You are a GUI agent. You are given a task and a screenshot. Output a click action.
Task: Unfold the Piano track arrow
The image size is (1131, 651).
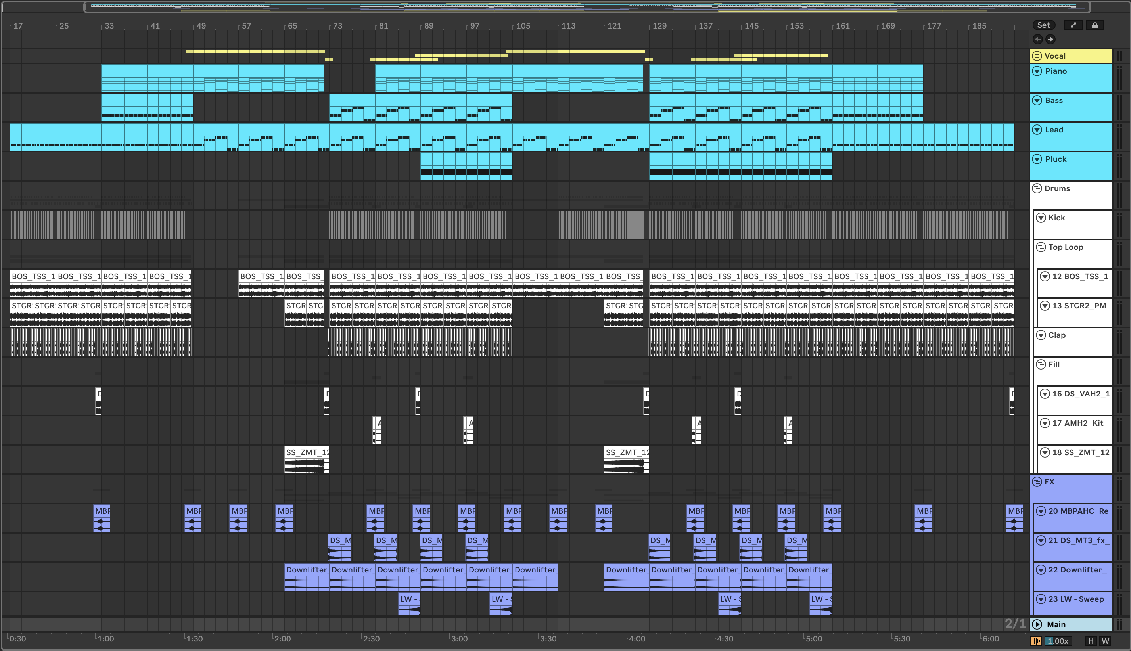pos(1037,71)
